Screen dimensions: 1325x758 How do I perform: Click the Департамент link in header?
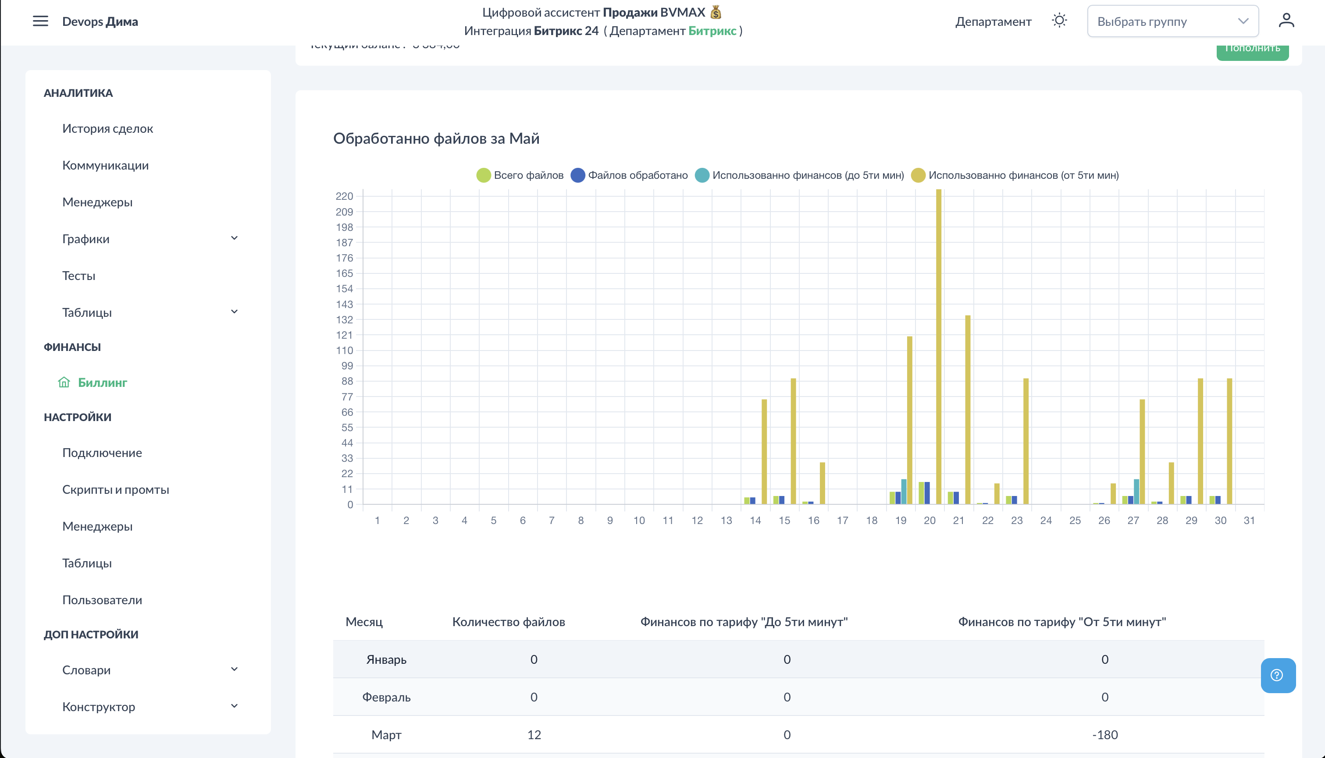[x=993, y=21]
